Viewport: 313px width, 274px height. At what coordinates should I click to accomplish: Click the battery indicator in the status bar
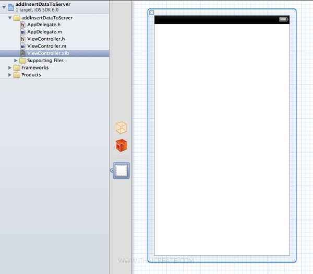pyautogui.click(x=283, y=19)
